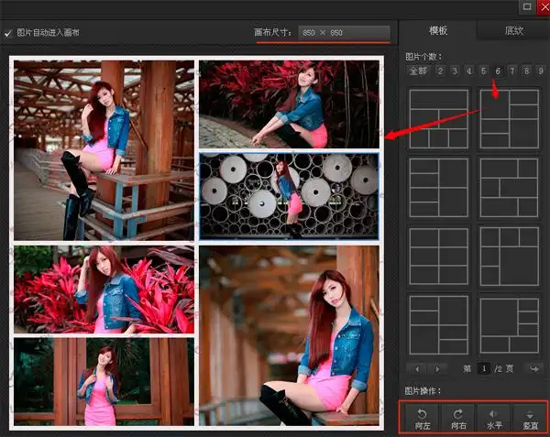
Task: Select the pipe wall photo in collage
Action: click(x=289, y=195)
